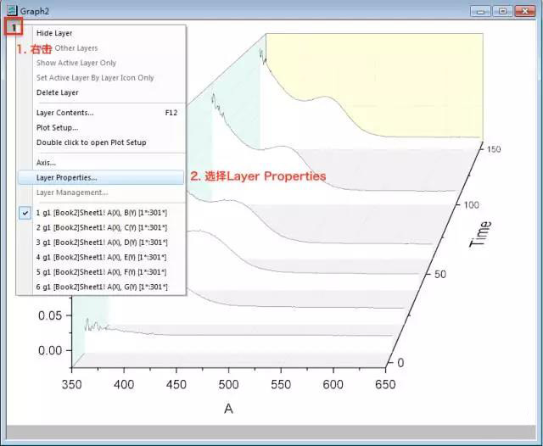
Task: Select Delete Layer in the menu
Action: click(57, 92)
